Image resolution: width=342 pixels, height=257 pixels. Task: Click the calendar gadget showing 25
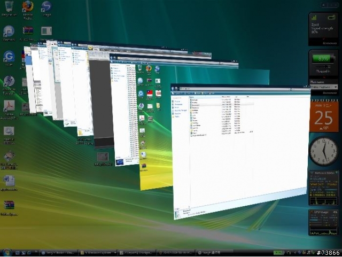[324, 116]
